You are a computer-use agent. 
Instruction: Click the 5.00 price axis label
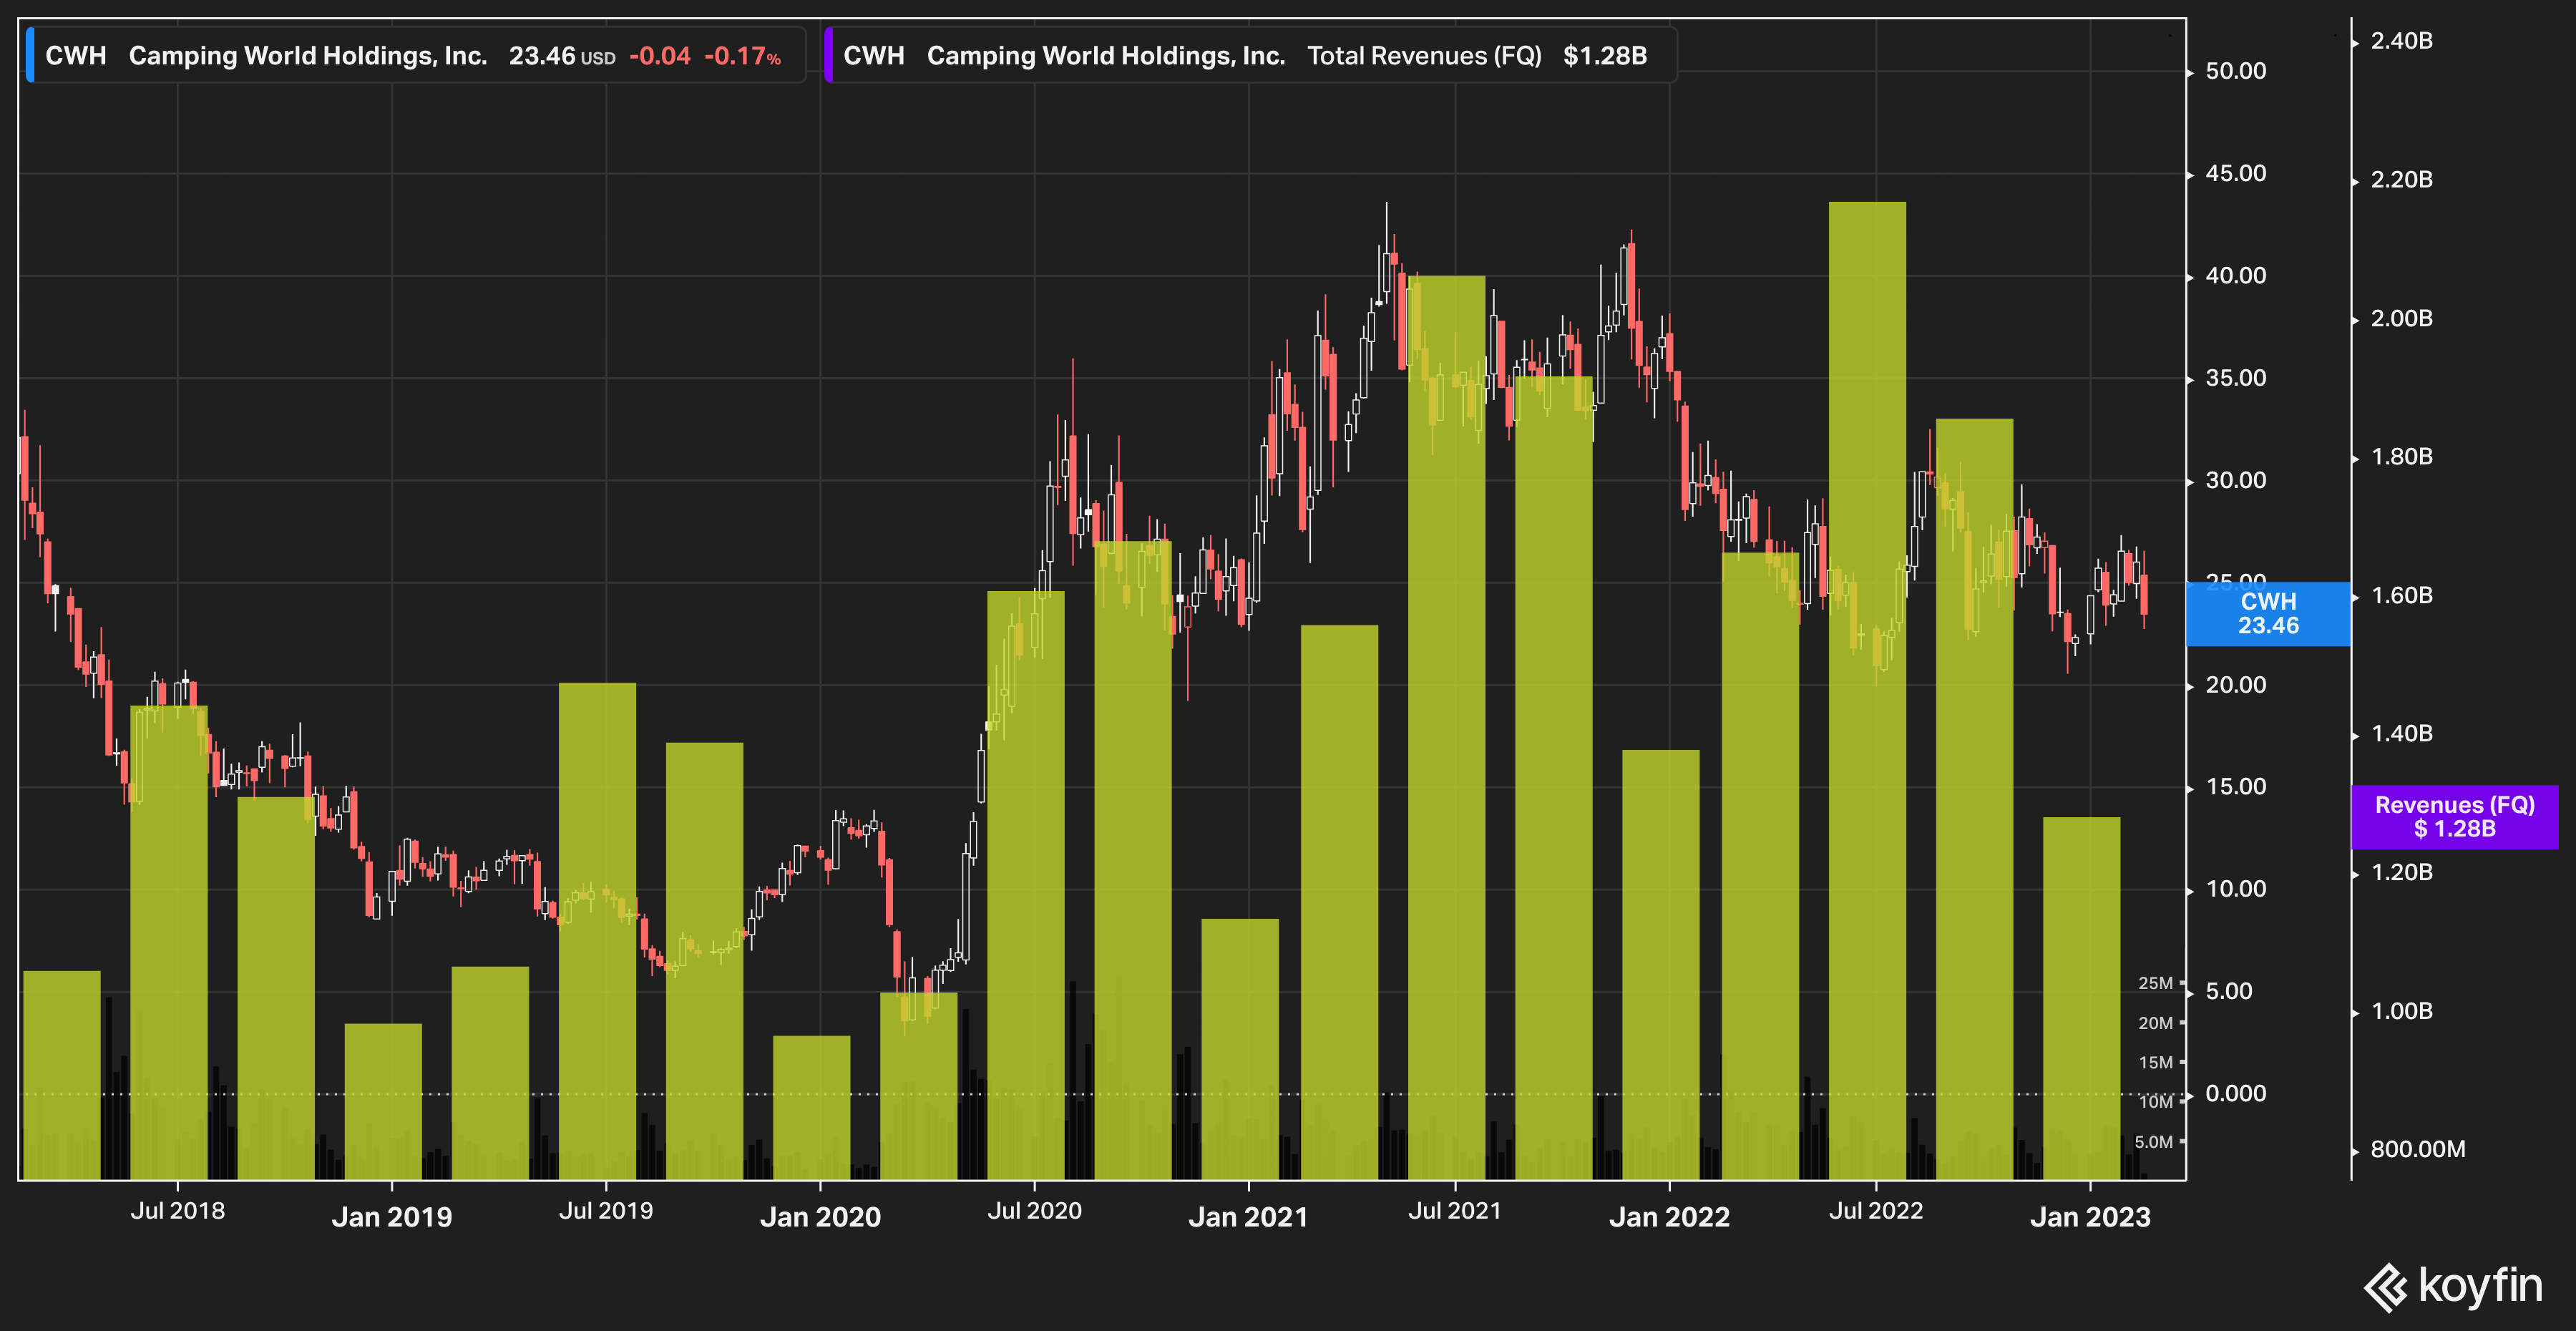pos(2229,991)
